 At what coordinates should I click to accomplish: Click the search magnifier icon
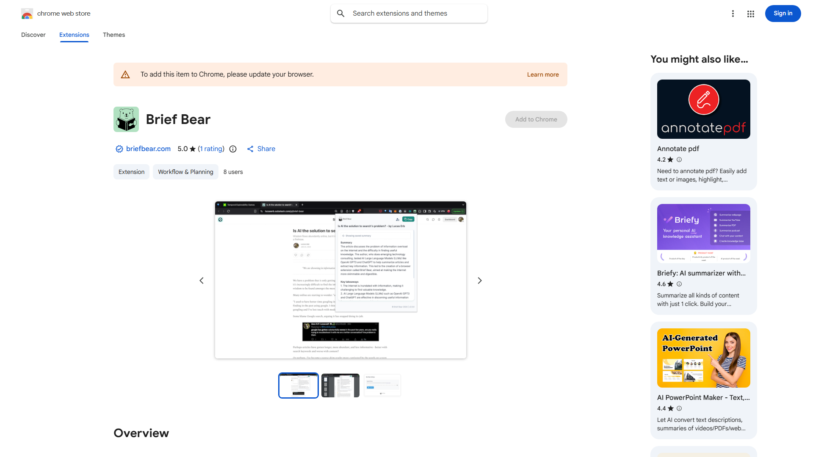pos(341,13)
